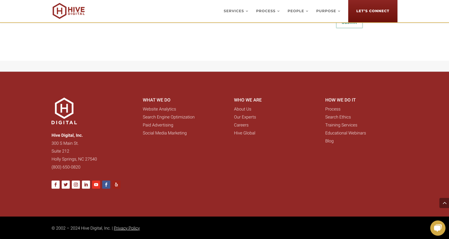Click the phone number (800) 650-0820
This screenshot has width=449, height=239.
66,167
